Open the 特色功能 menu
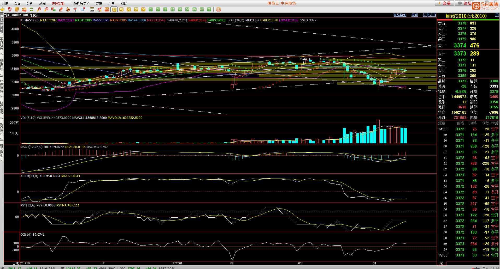Image resolution: width=500 pixels, height=269 pixels. [58, 3]
